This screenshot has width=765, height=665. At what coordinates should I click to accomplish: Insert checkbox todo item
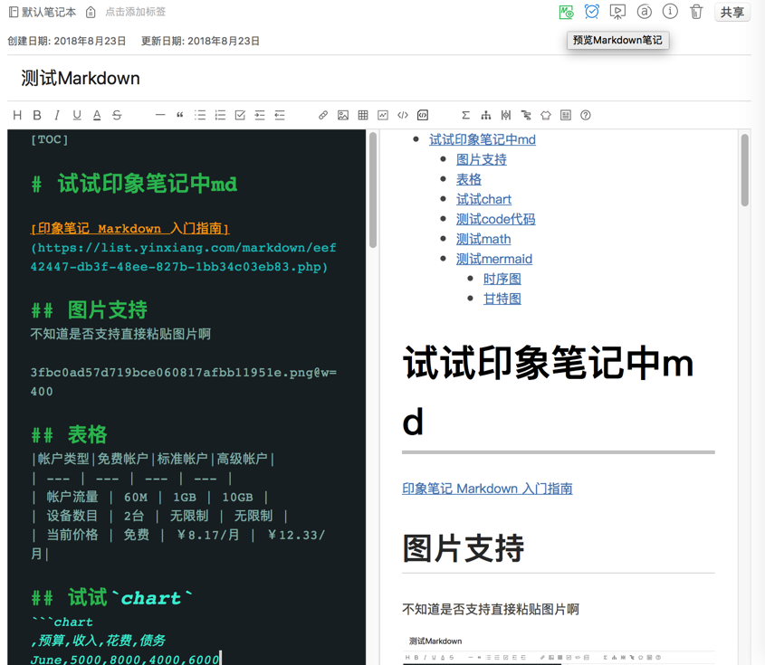[240, 115]
